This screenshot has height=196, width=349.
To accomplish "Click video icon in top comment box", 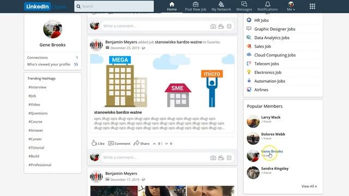I will (x=221, y=27).
